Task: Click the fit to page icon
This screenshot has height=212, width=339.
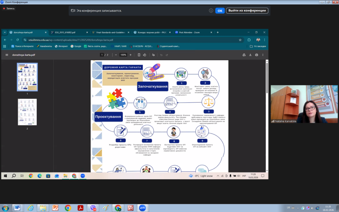Action: click(x=139, y=55)
